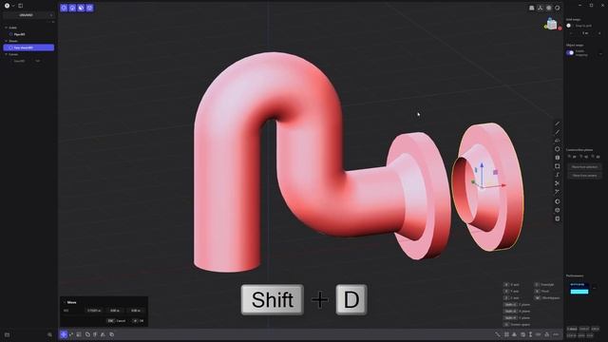Click the third Move distance input field
The height and width of the screenshot is (342, 608).
click(x=136, y=311)
